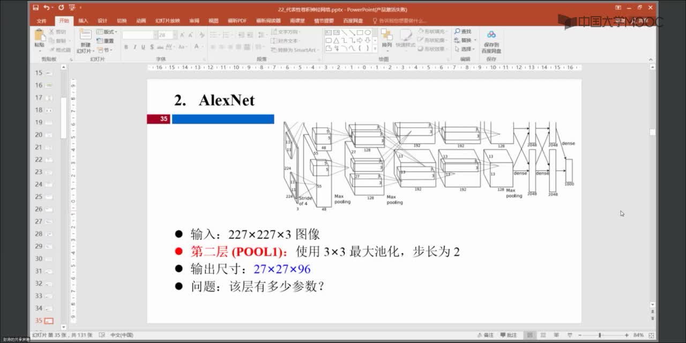Open the font name combo box
Screen dimensions: 686x343
point(139,35)
